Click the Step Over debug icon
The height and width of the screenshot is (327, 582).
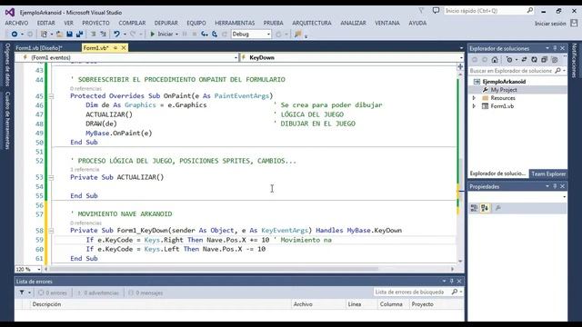pos(215,35)
